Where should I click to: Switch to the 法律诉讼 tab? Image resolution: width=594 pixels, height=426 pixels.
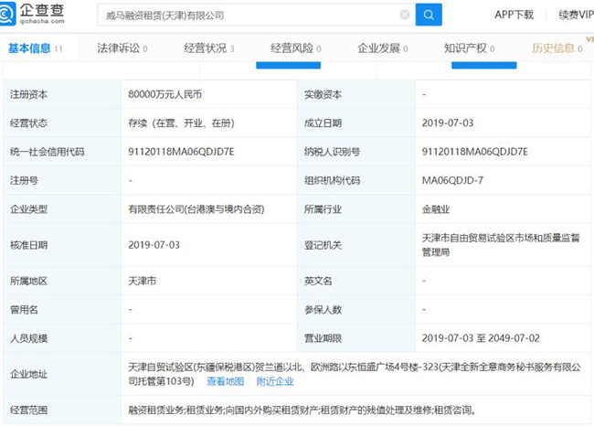pyautogui.click(x=122, y=48)
